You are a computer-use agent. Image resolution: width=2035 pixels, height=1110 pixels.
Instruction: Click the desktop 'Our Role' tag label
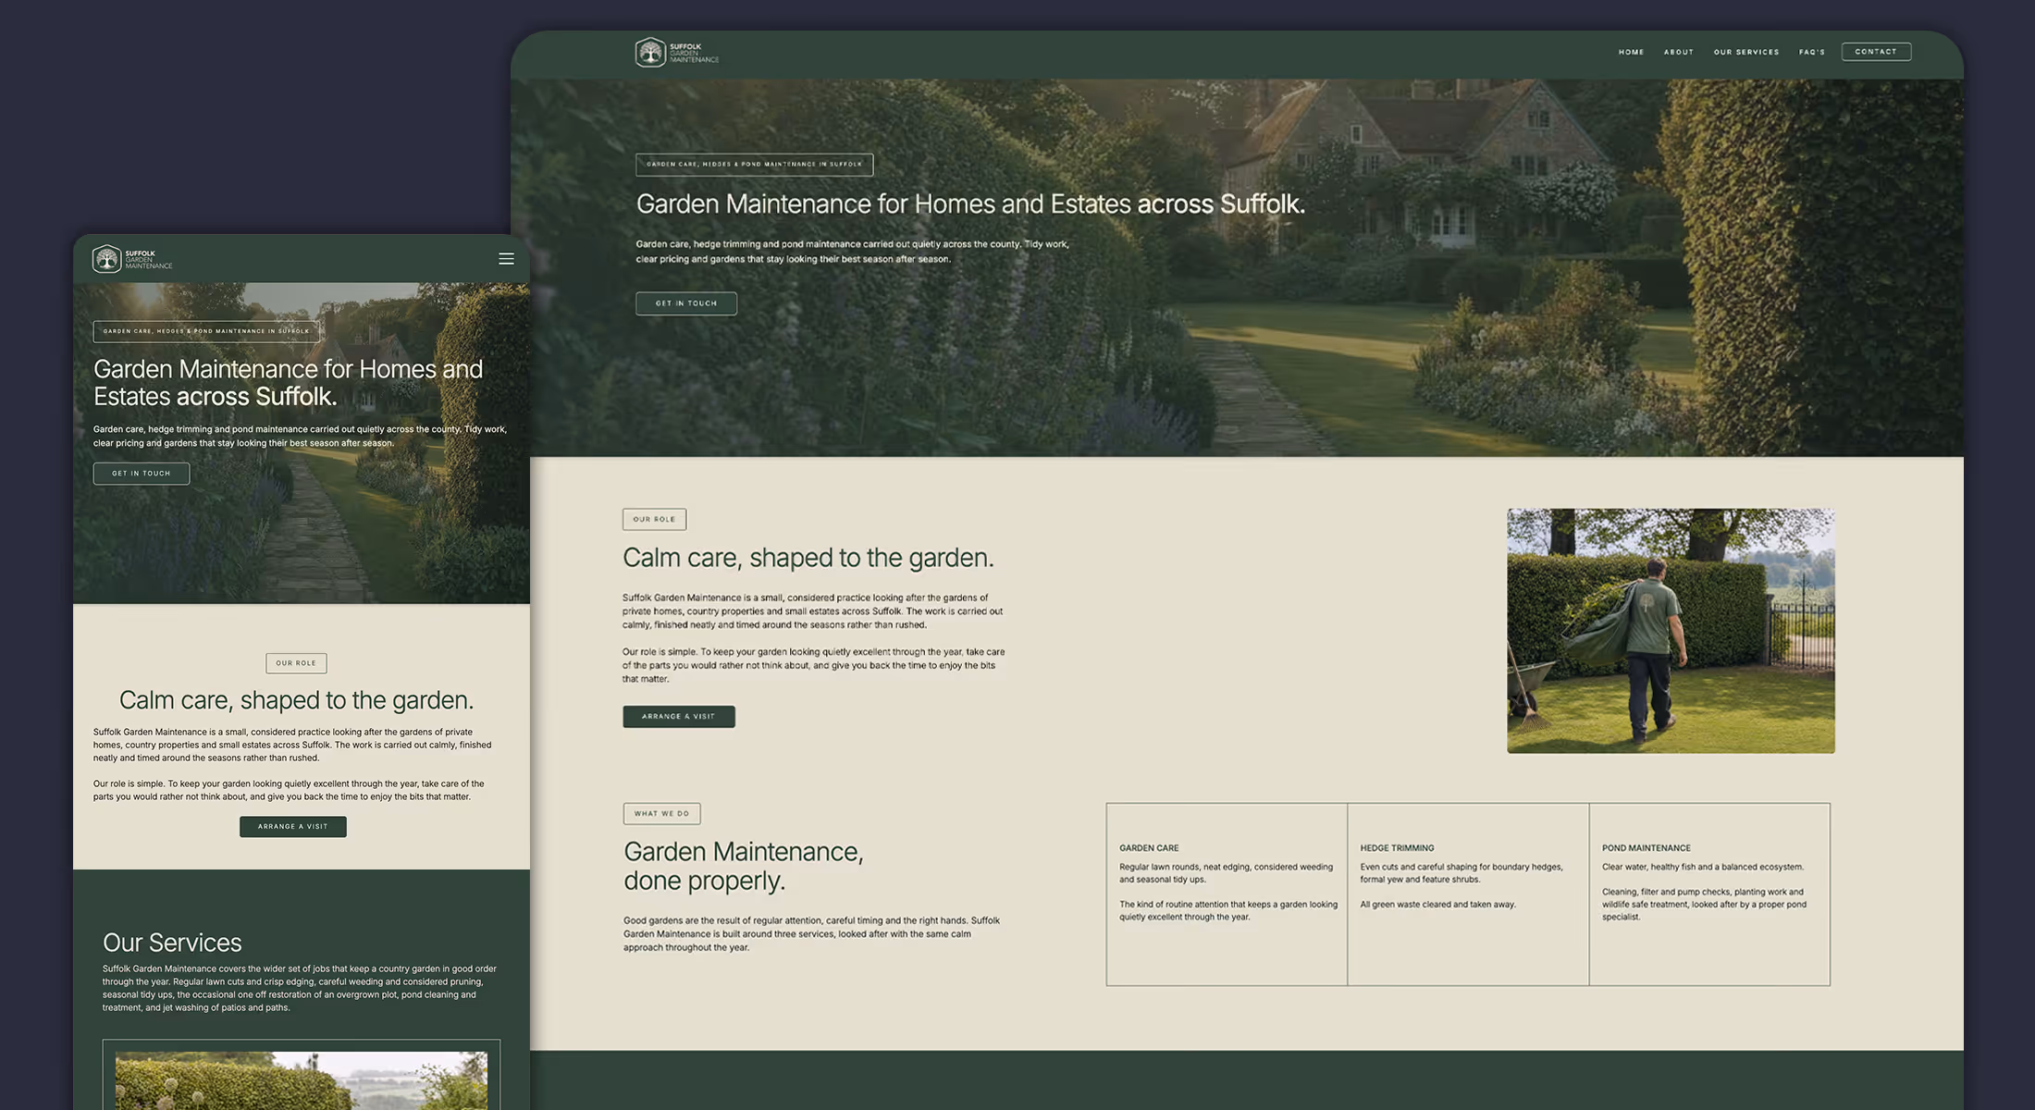pyautogui.click(x=654, y=520)
